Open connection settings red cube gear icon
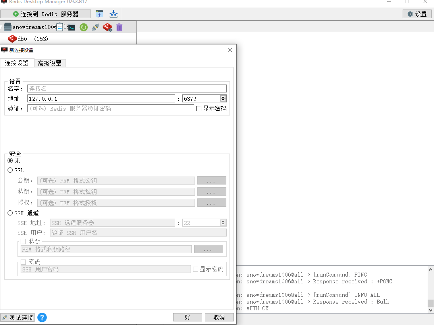Viewport: 434px width, 325px height. coord(107,27)
